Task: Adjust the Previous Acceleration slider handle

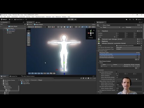Action: pos(136,79)
